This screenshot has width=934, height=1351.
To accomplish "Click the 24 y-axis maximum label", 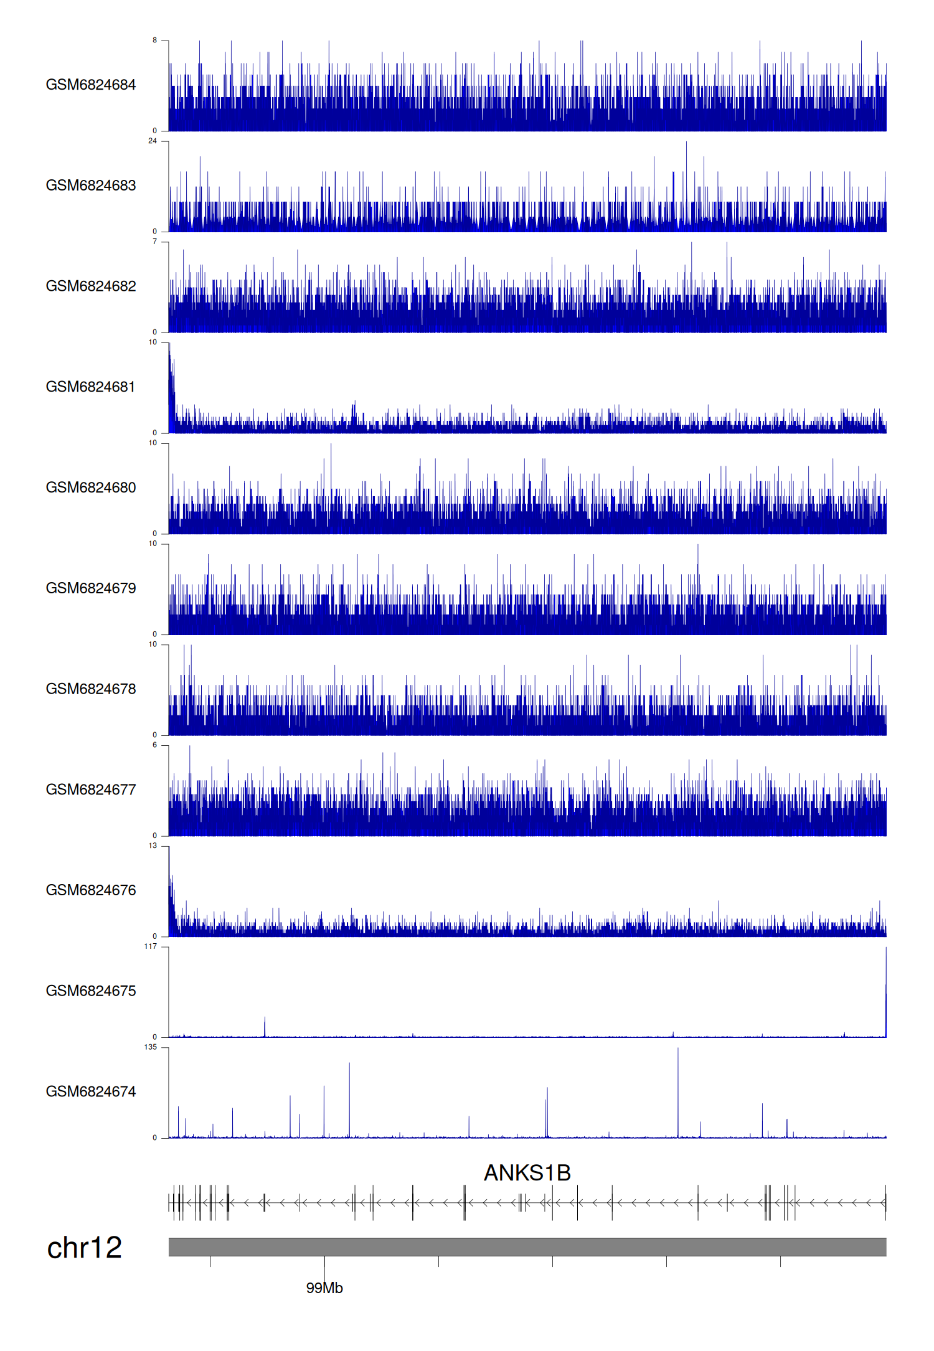I will 153,141.
